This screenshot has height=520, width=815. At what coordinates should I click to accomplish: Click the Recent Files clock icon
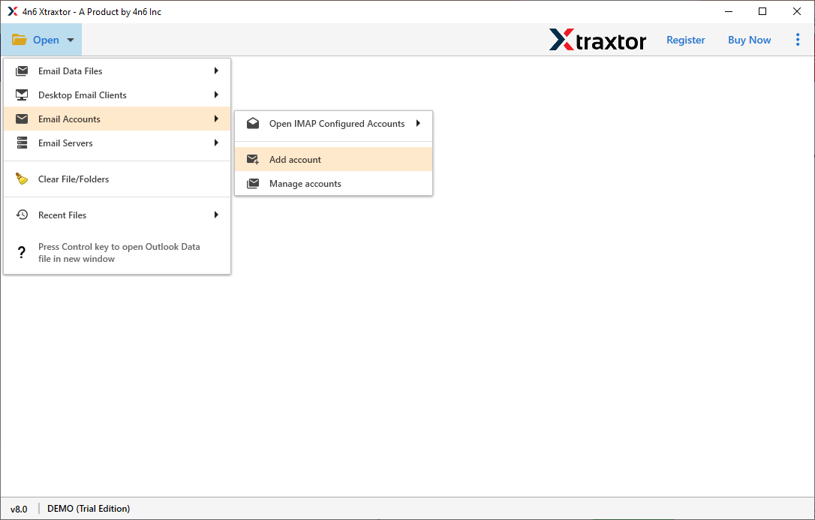[x=21, y=215]
